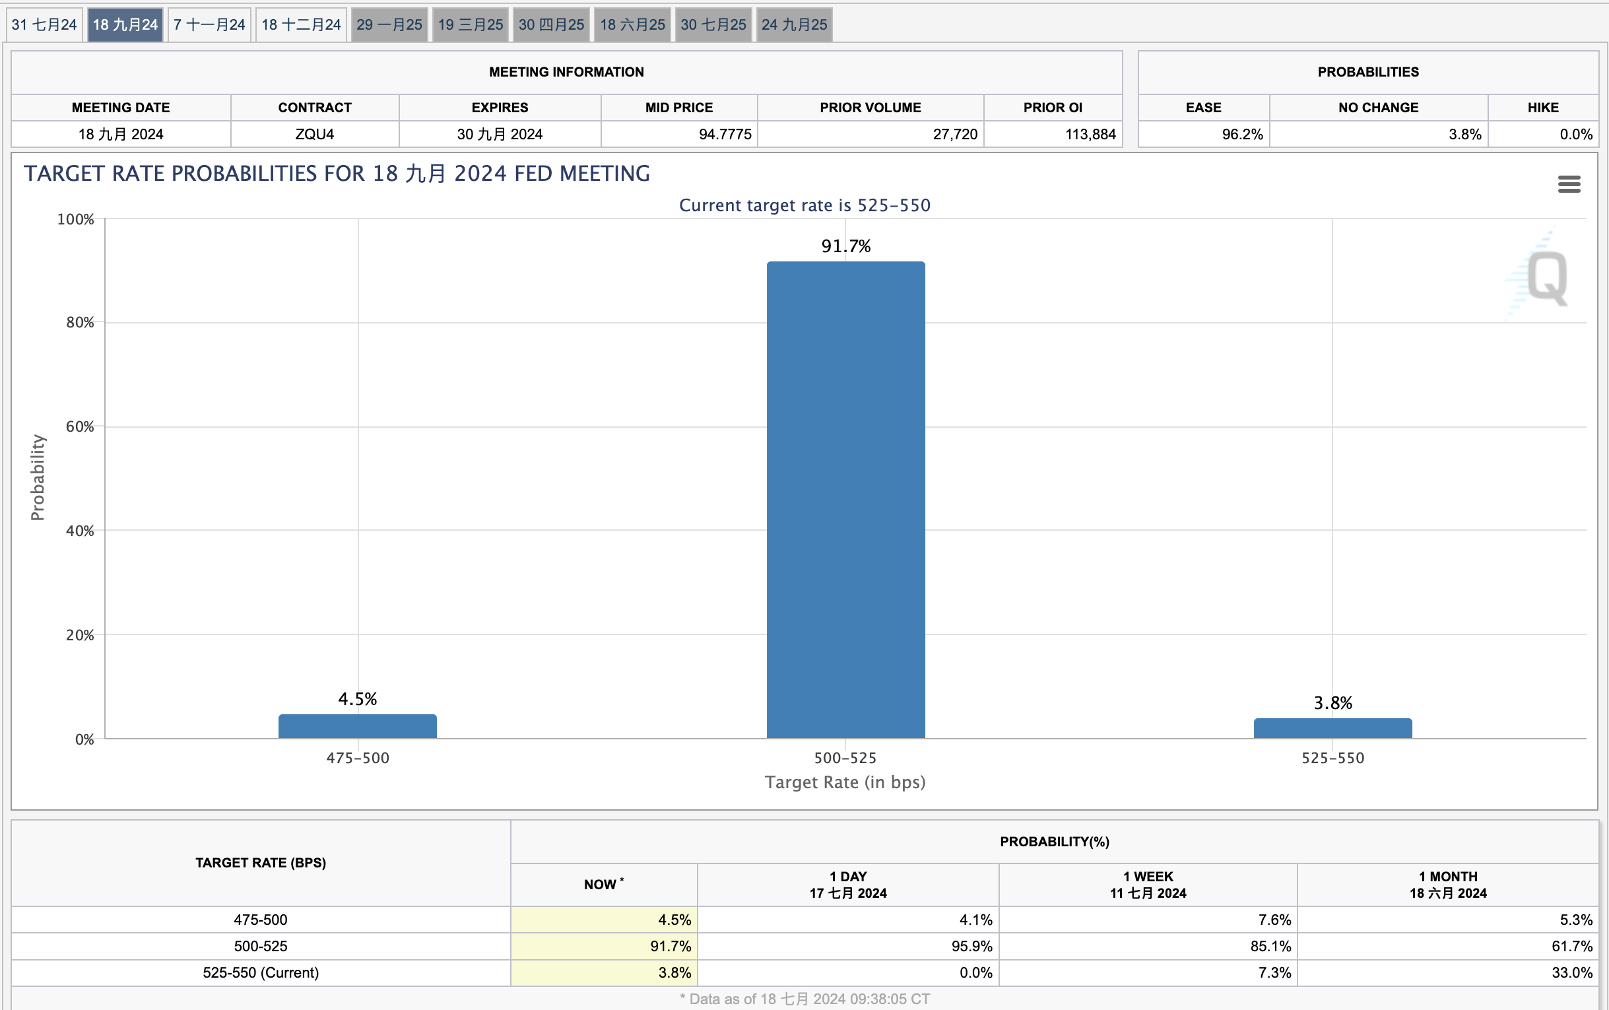Open the 18 六月25 meeting tab
1609x1010 pixels.
(x=632, y=24)
